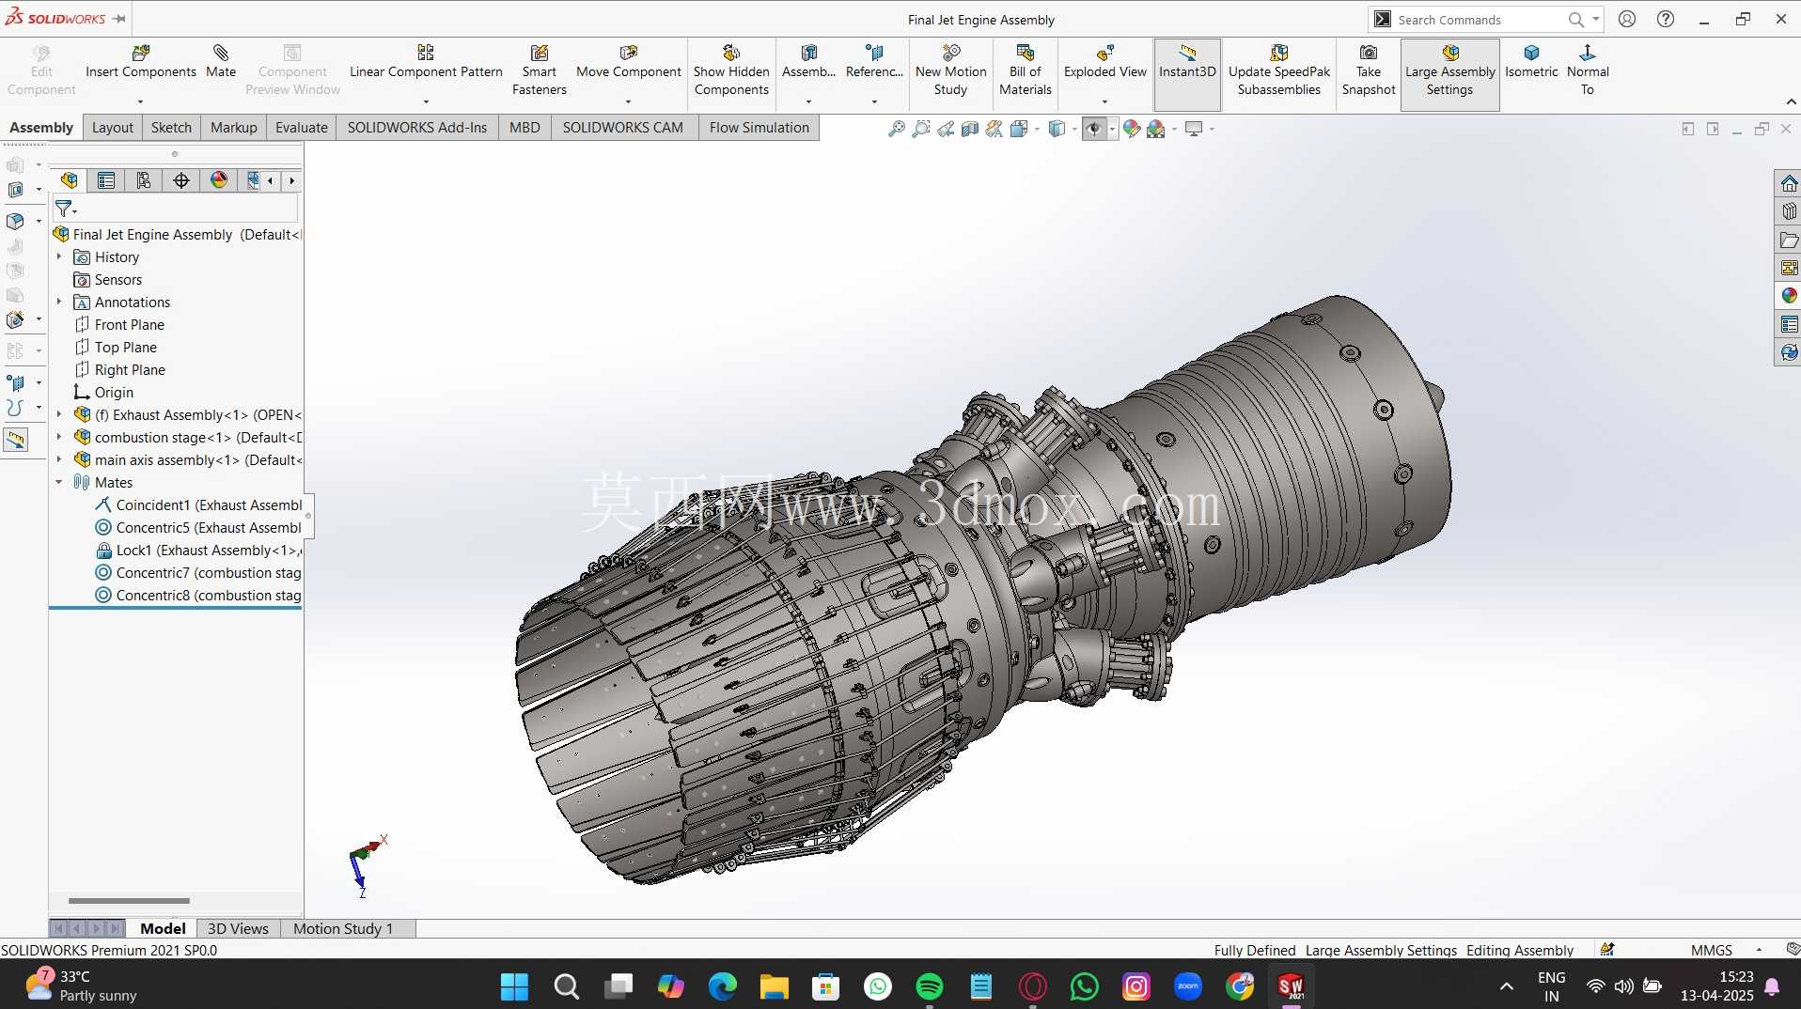Select the Lock1 mate

point(198,550)
